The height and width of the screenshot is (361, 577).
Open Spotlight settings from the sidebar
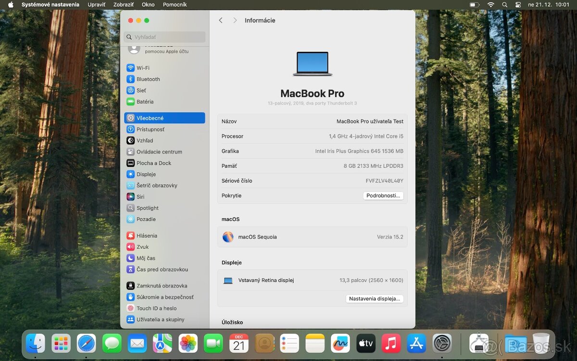[x=148, y=208]
